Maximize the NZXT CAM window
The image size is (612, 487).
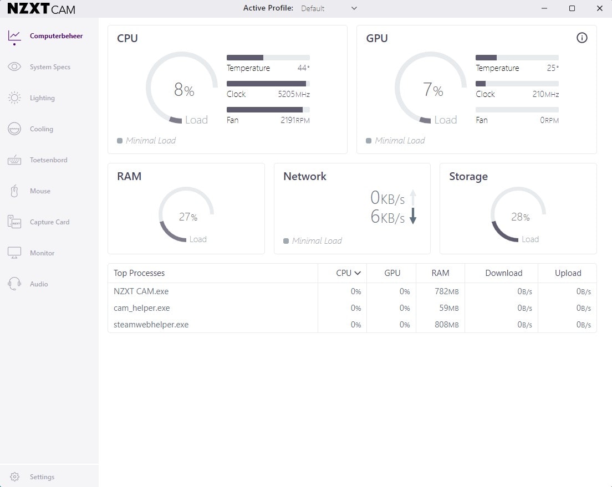point(572,8)
